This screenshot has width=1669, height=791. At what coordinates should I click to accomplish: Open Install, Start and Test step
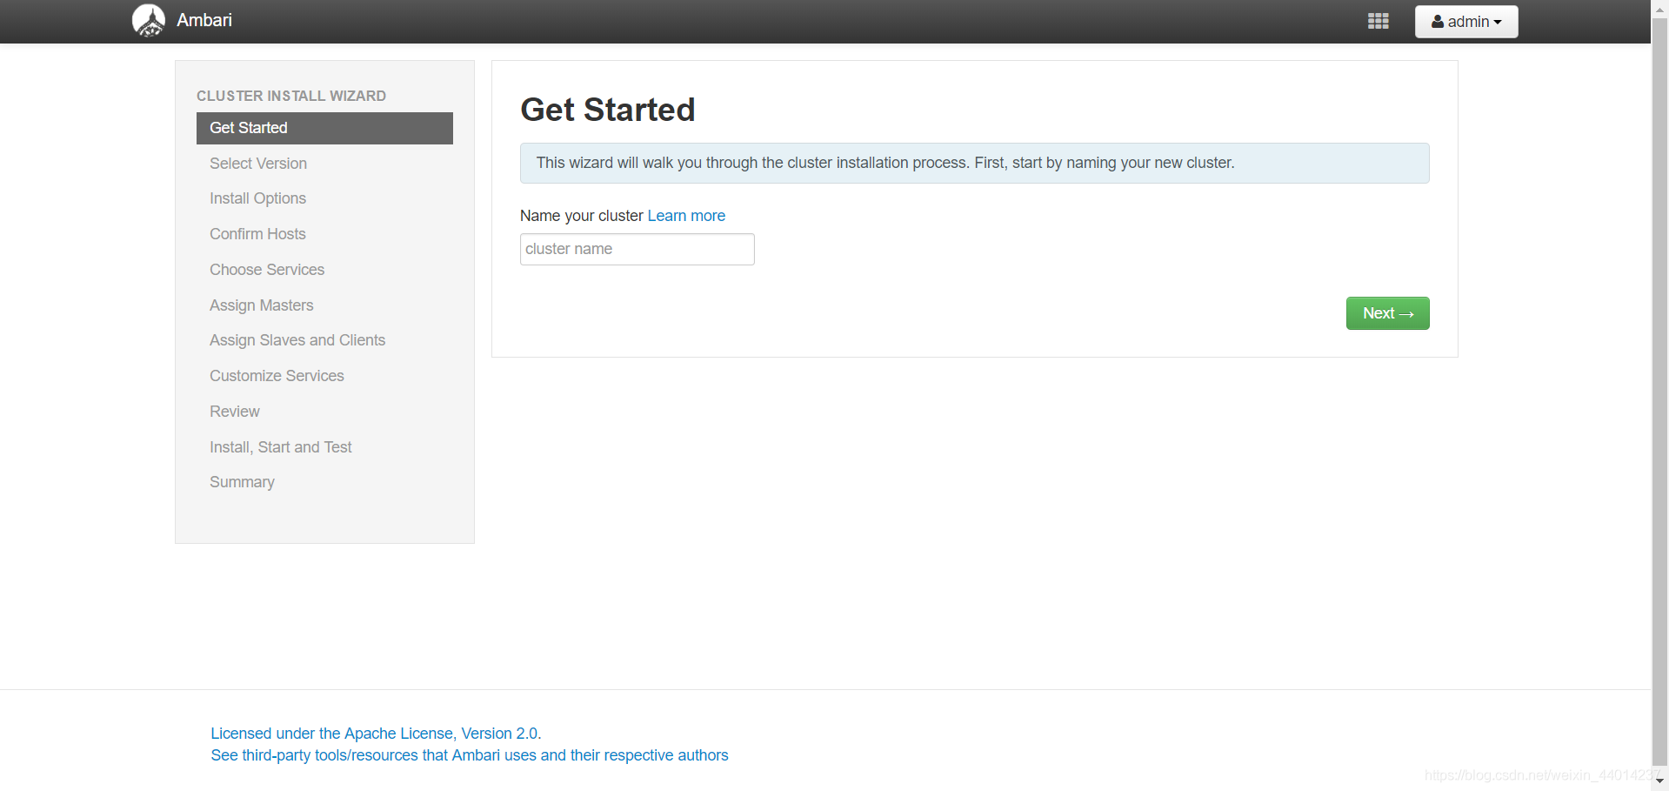(x=281, y=447)
